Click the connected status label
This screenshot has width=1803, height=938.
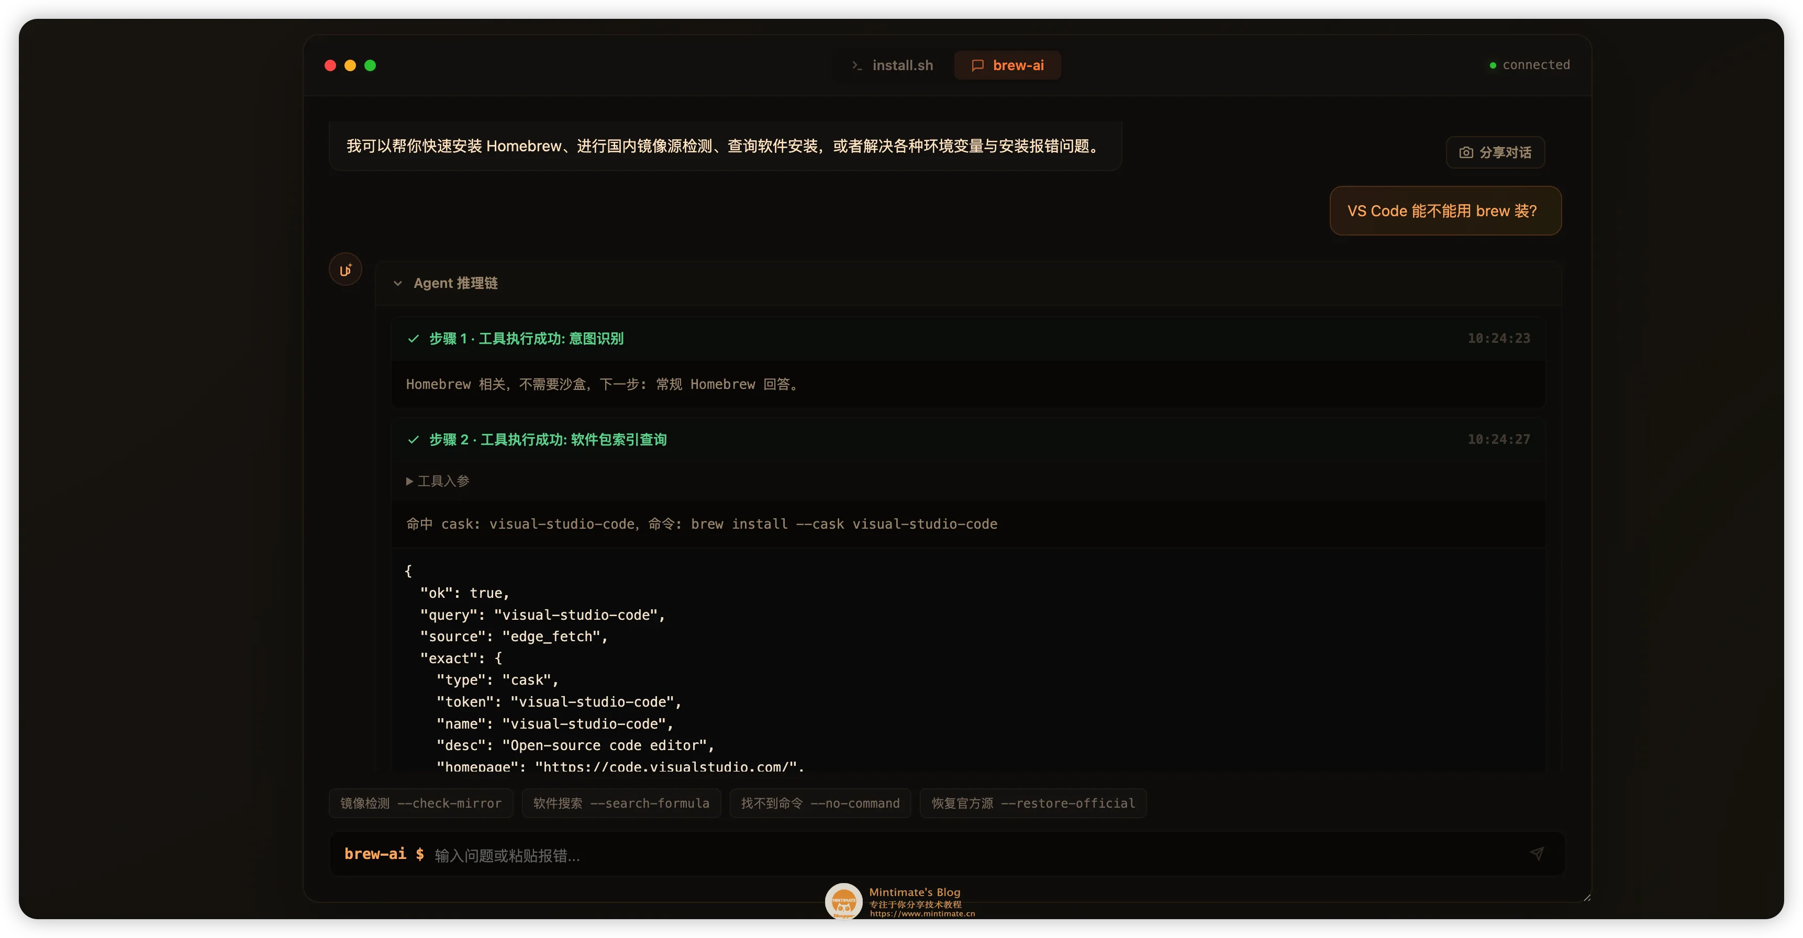[x=1537, y=64]
